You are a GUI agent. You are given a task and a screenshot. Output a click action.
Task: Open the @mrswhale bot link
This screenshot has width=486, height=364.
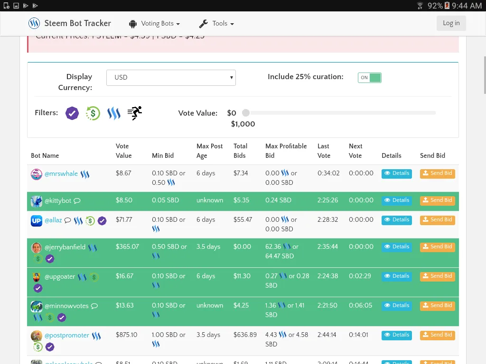click(61, 174)
